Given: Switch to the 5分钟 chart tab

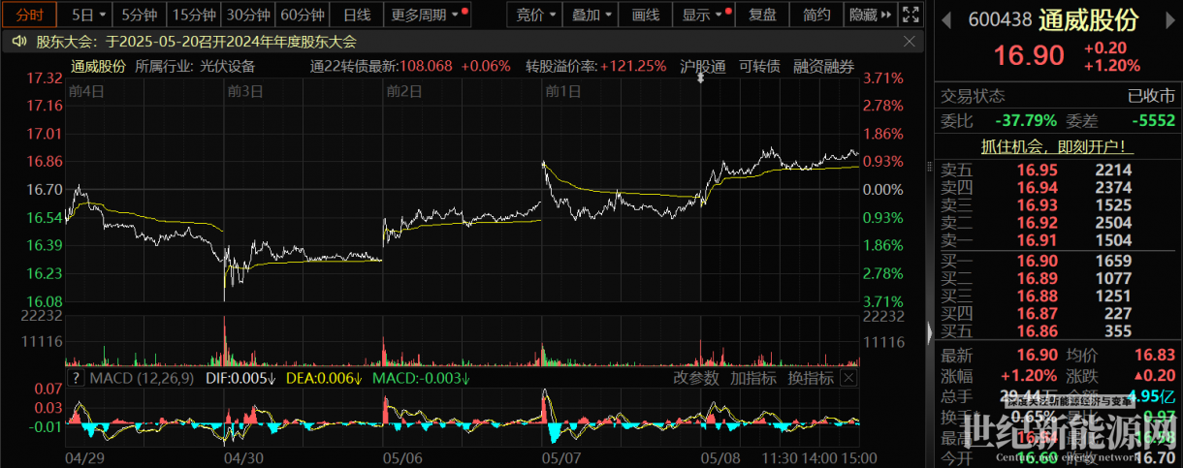Looking at the screenshot, I should [139, 15].
